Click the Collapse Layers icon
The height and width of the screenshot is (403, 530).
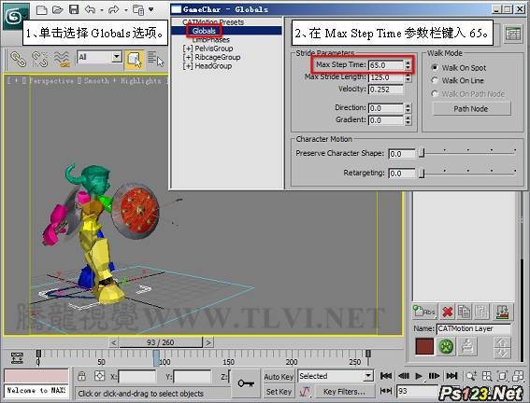click(503, 312)
